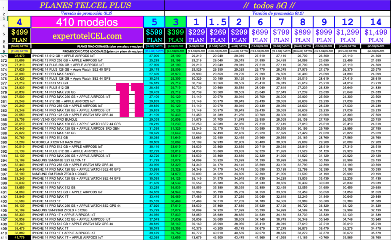Screen dimensions: 391x240
Task: Click the yellow 28,479 cell in row 371
Action: pyautogui.click(x=19, y=56)
